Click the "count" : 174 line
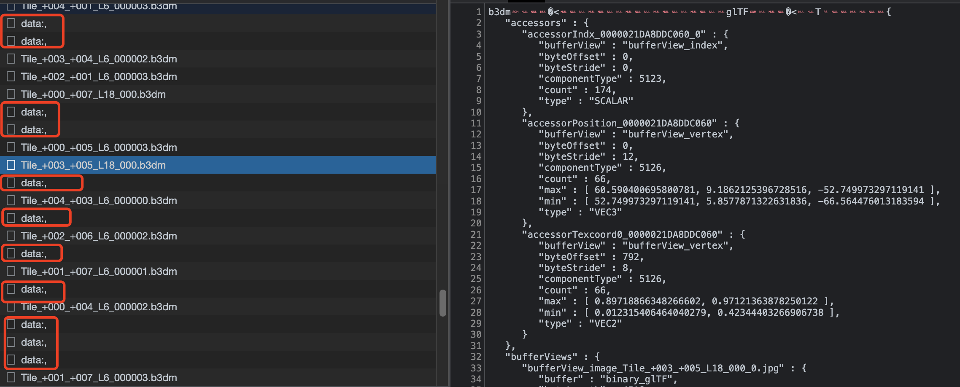This screenshot has height=387, width=960. point(577,90)
